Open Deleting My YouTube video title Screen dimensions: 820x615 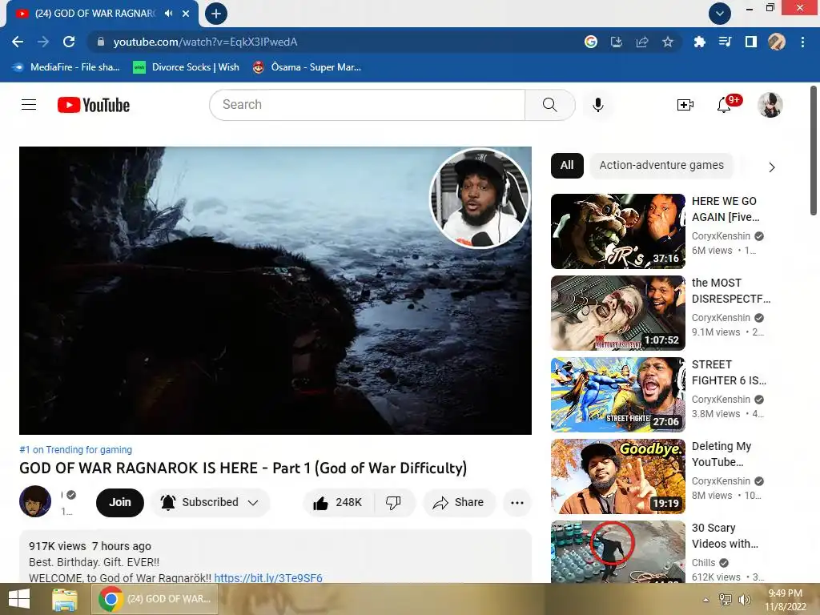coord(722,454)
